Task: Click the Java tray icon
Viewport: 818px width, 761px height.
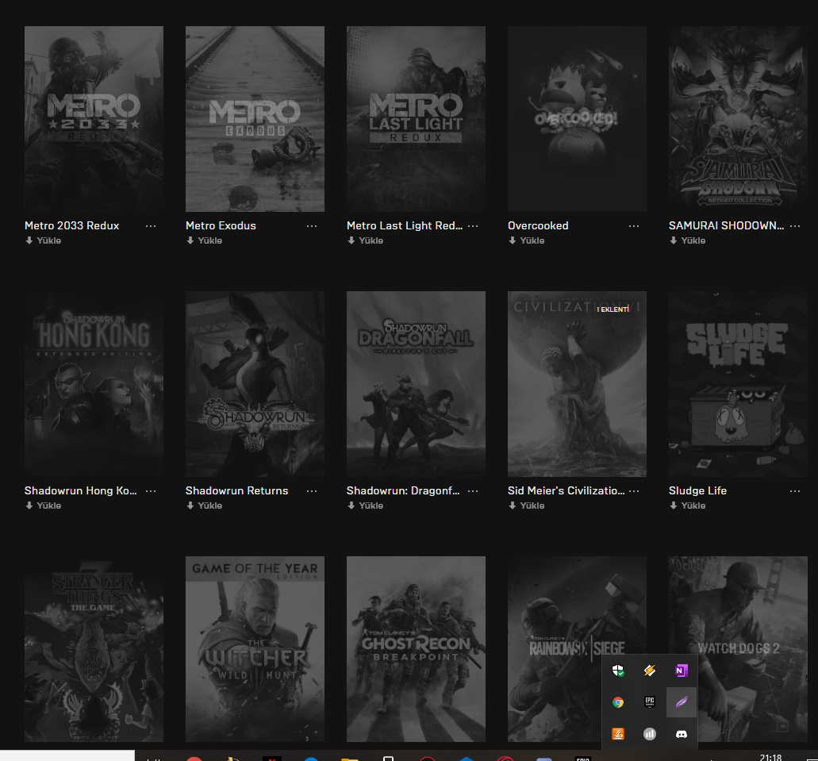Action: [x=617, y=734]
